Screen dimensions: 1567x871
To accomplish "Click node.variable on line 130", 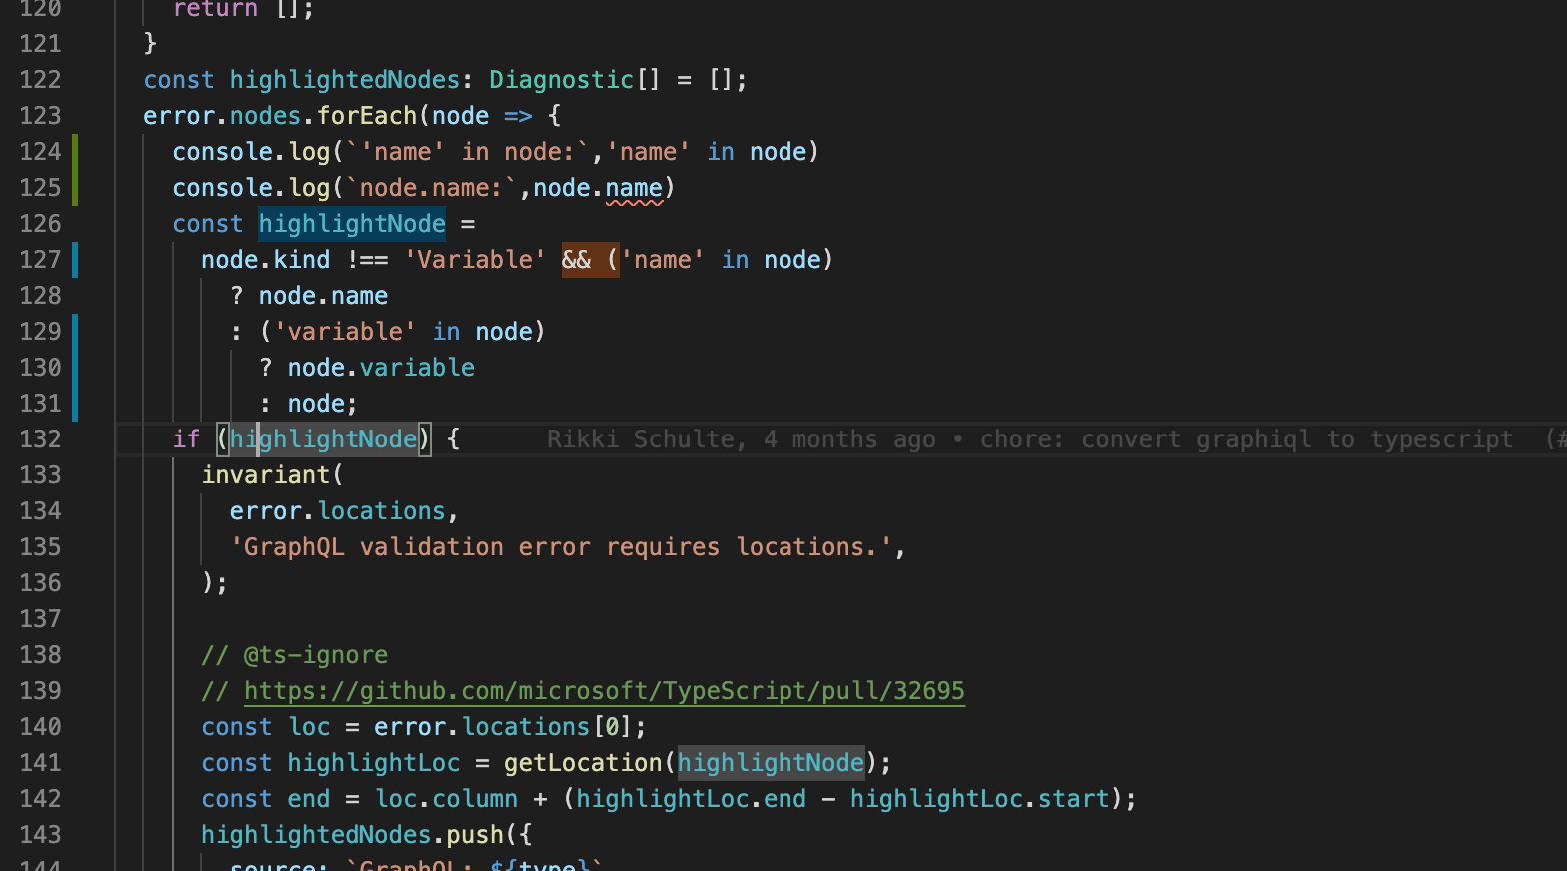I will [x=381, y=368].
